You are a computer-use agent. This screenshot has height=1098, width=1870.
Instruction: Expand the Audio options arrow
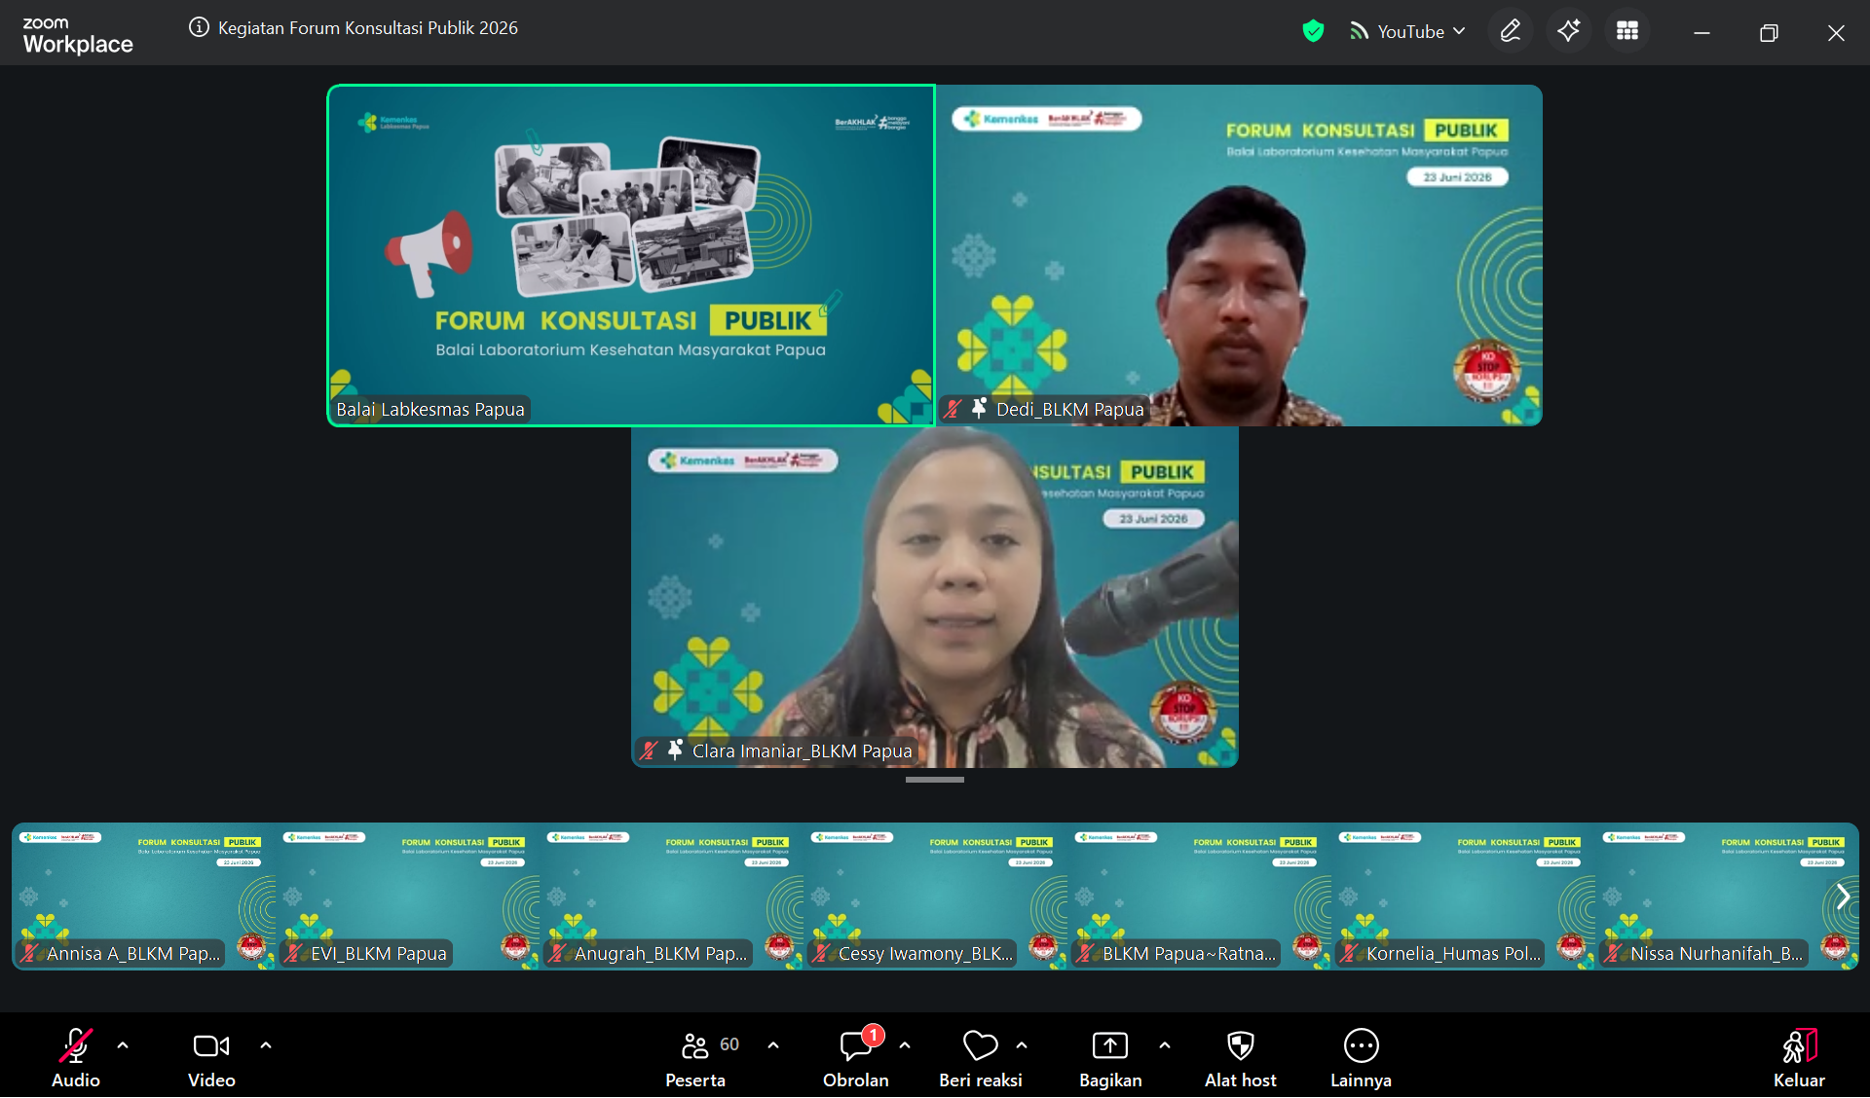click(x=123, y=1045)
